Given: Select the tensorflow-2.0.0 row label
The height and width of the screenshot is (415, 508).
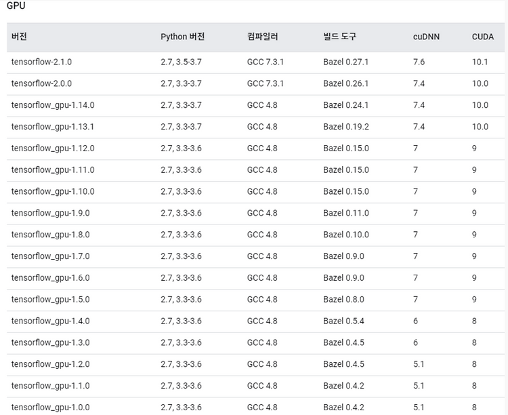Looking at the screenshot, I should pos(41,83).
